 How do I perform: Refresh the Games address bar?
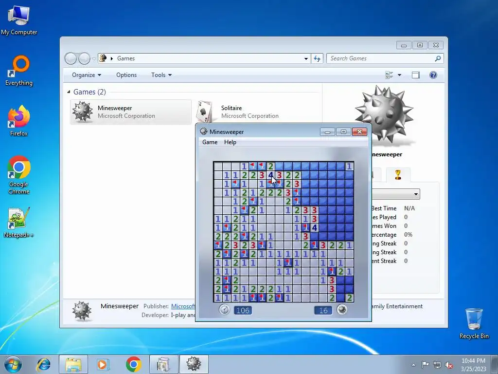tap(317, 58)
